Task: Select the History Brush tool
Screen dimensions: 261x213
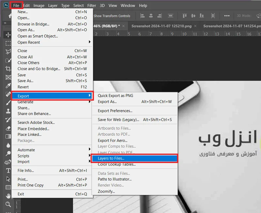Action: click(8, 120)
